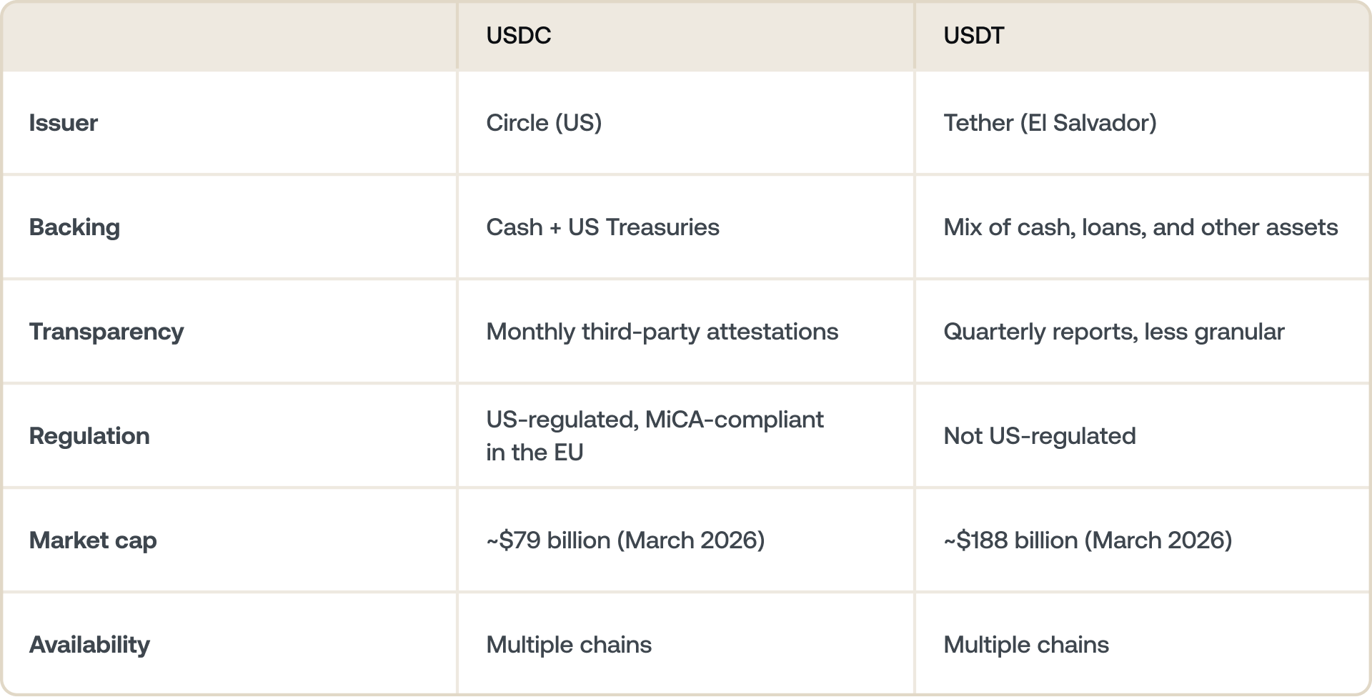Click the USDT column header
Image resolution: width=1372 pixels, height=697 pixels.
pos(973,36)
